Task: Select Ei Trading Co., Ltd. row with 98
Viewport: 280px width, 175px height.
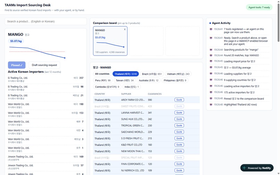Action: 46,88
